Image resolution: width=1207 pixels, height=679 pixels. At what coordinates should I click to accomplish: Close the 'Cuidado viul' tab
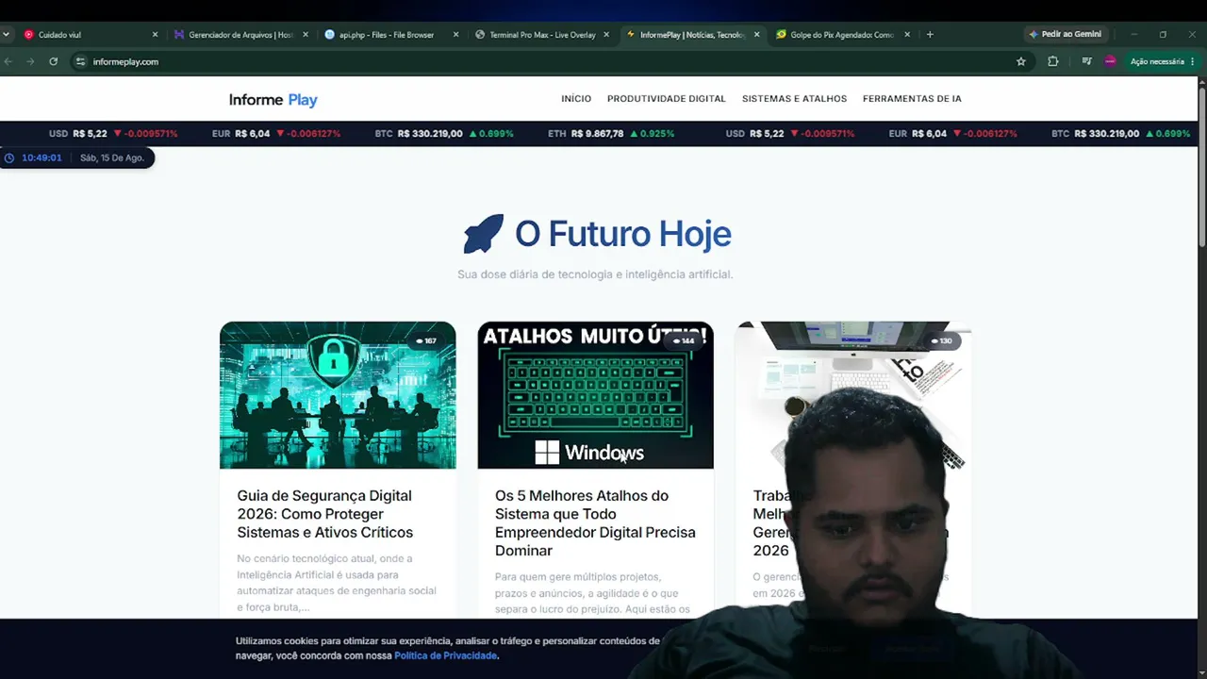pyautogui.click(x=156, y=35)
